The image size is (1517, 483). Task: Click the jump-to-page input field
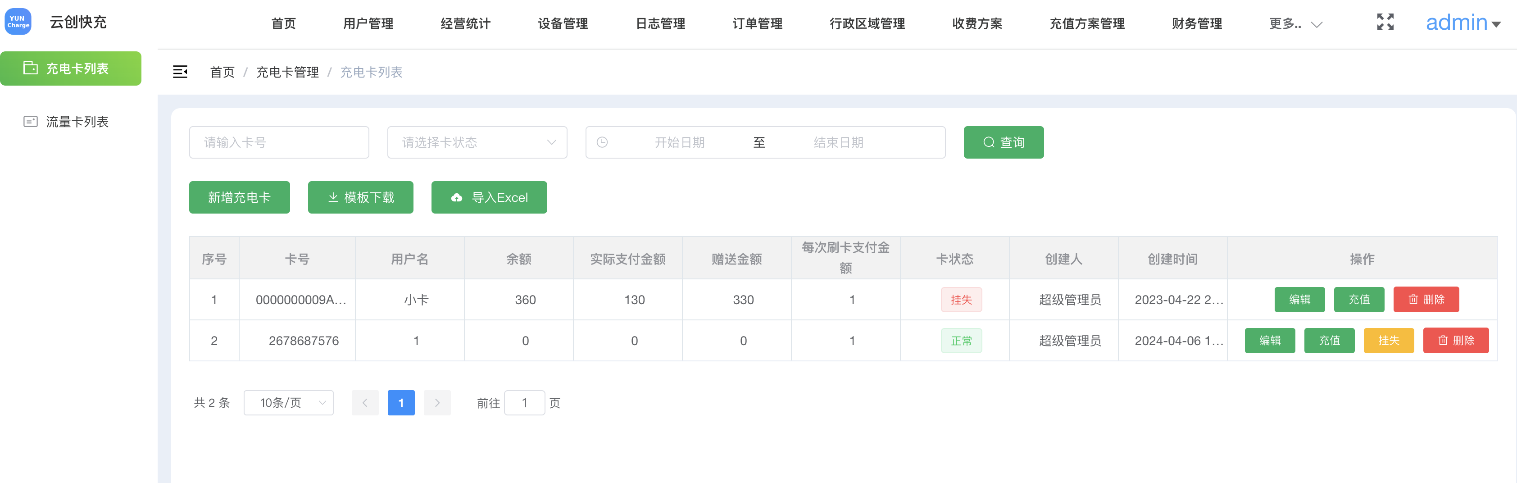(x=524, y=402)
